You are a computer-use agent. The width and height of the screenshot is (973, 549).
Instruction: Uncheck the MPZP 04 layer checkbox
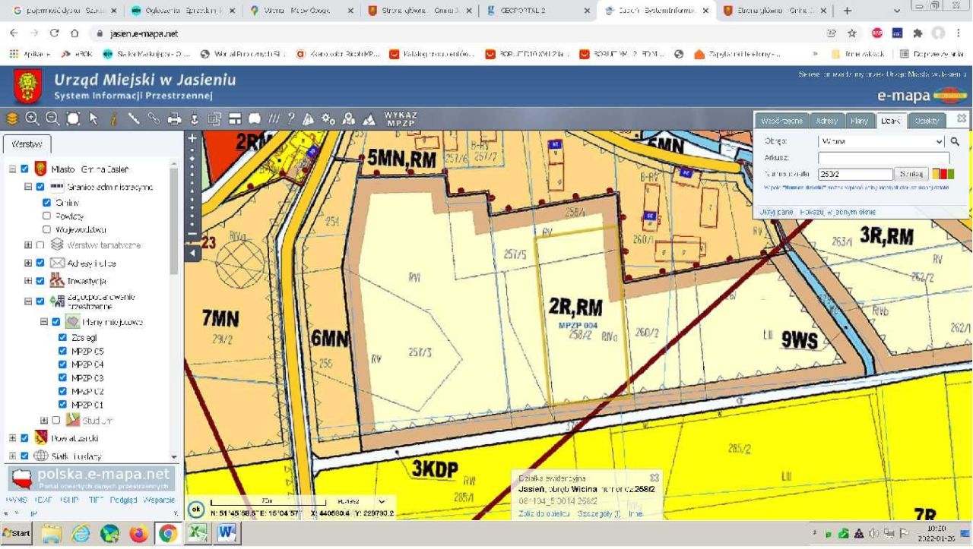coord(63,364)
